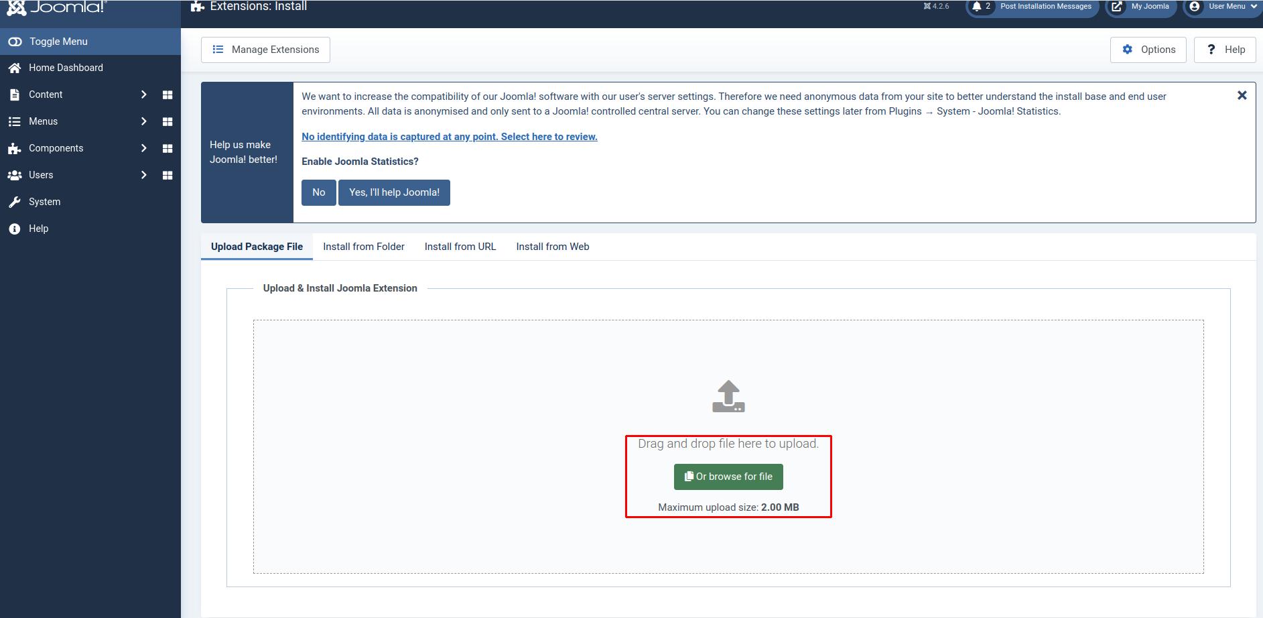Viewport: 1263px width, 618px height.
Task: Open the Components dashboard grid icon
Action: click(x=168, y=149)
